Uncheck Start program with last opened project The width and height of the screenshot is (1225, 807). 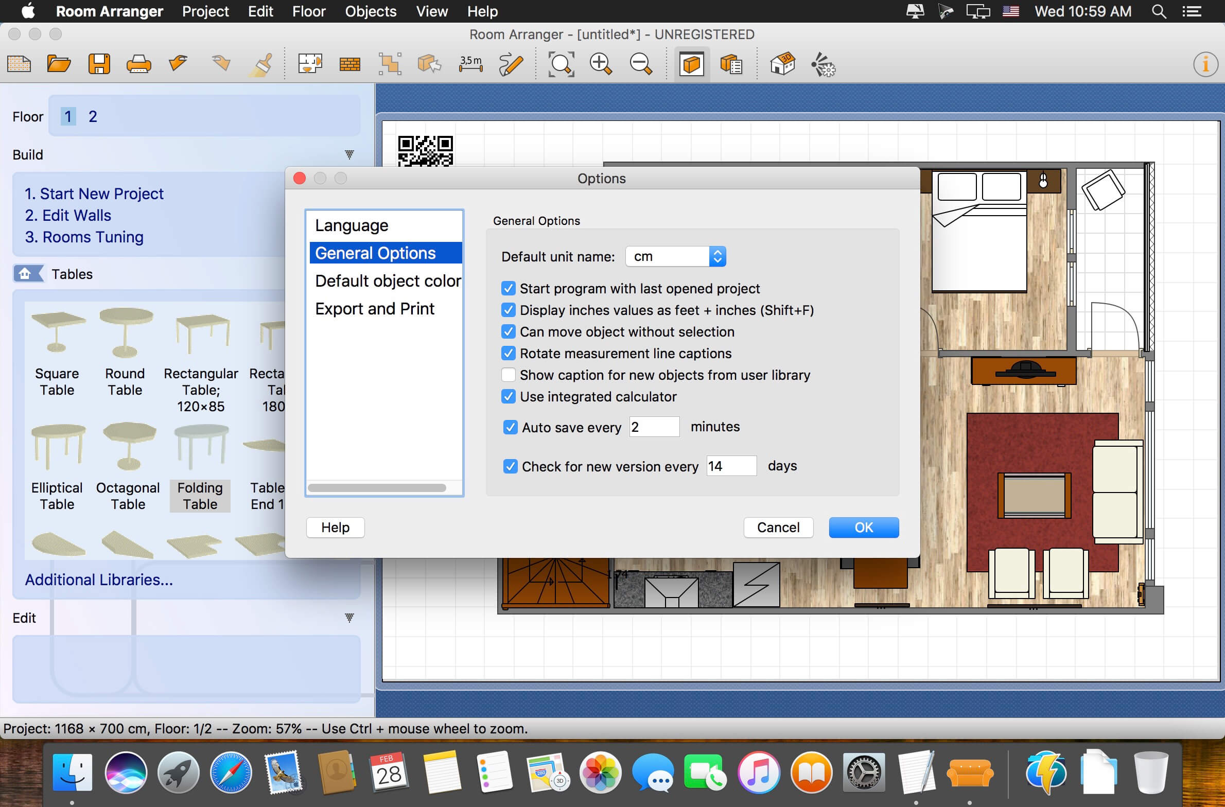click(509, 288)
